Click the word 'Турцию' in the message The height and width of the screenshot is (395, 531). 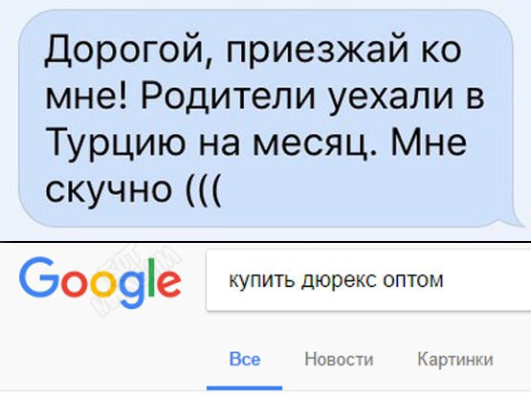pos(116,143)
